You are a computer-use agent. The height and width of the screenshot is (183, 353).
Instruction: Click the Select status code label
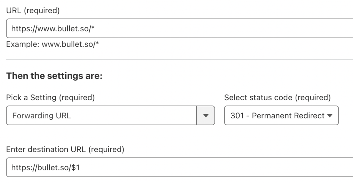(277, 97)
